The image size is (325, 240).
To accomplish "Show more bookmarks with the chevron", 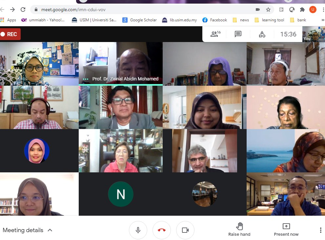I will (323, 20).
